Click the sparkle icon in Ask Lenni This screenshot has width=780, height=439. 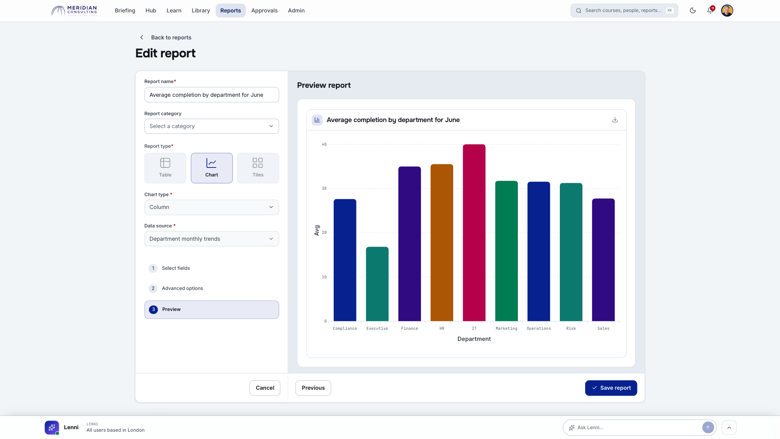[571, 427]
